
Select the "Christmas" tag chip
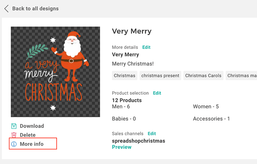point(125,76)
